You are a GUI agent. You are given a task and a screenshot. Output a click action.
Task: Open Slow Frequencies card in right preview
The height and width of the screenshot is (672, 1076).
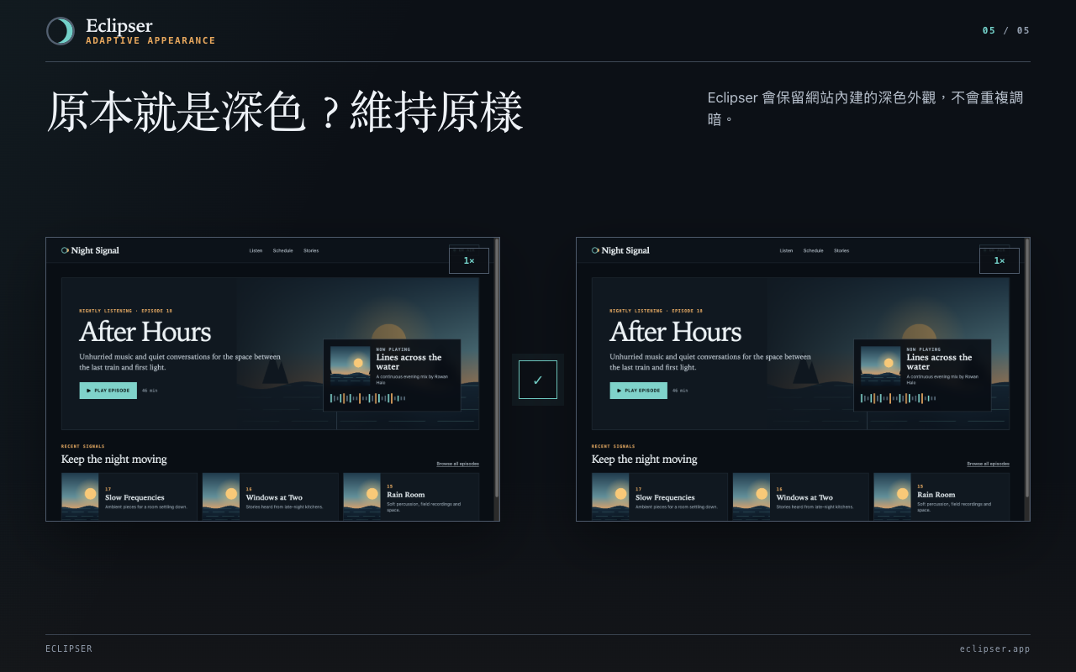(x=660, y=496)
